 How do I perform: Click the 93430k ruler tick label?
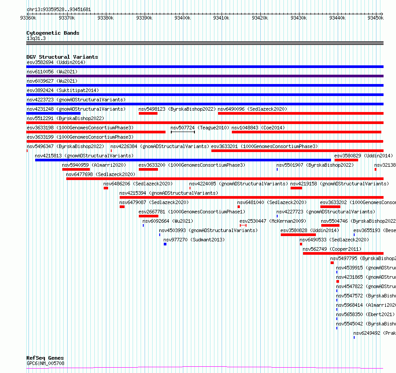click(299, 18)
